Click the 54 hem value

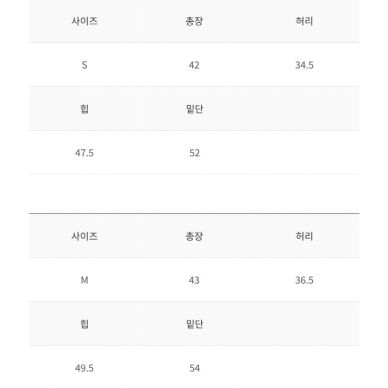pos(194,368)
